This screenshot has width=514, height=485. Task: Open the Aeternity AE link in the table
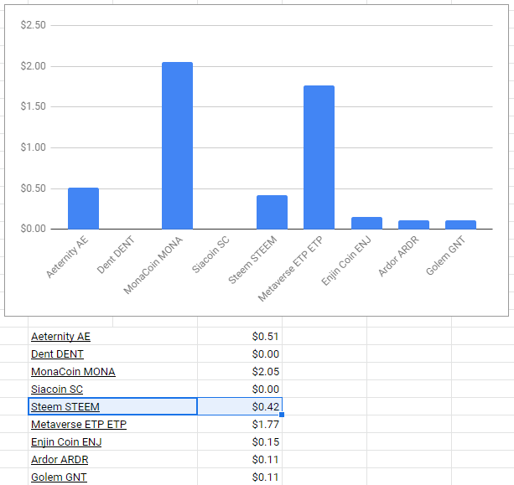(60, 337)
